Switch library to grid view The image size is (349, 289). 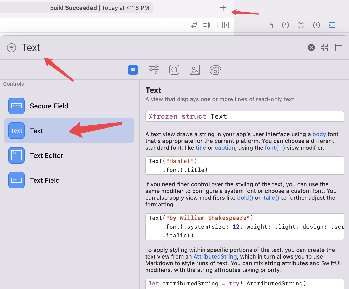324,47
